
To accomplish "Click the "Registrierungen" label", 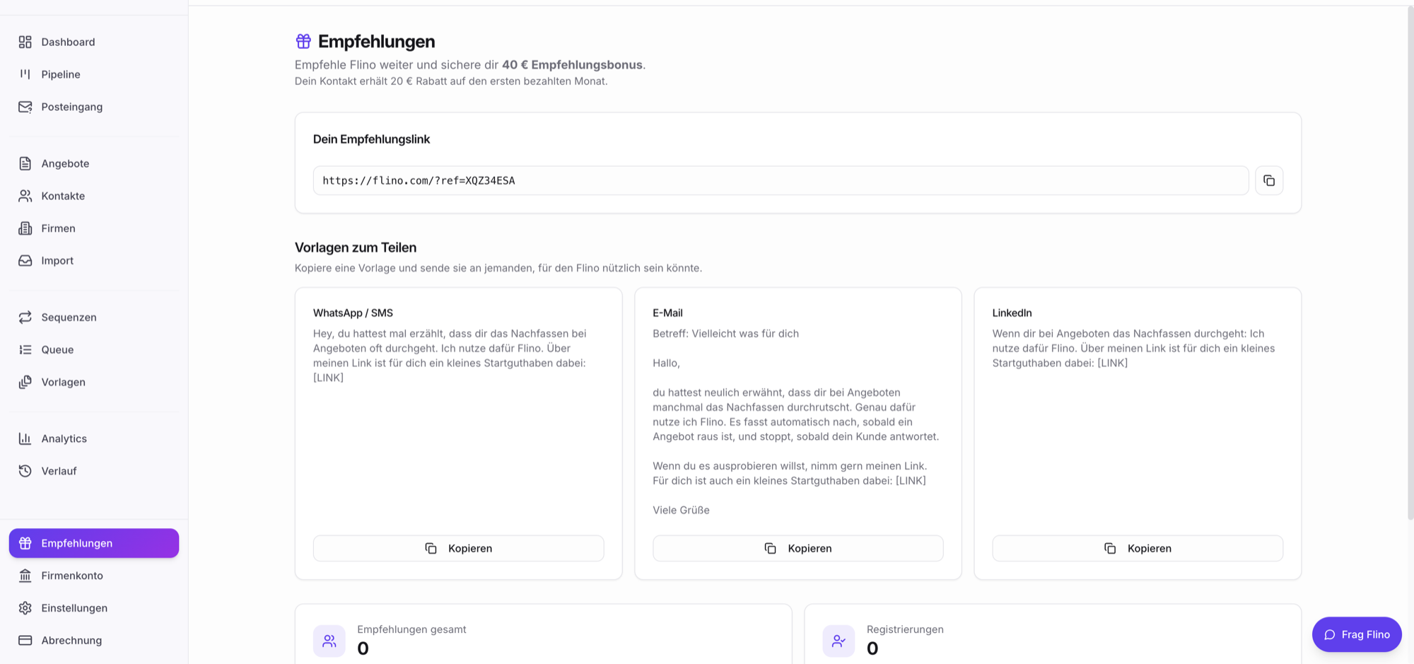I will point(905,629).
